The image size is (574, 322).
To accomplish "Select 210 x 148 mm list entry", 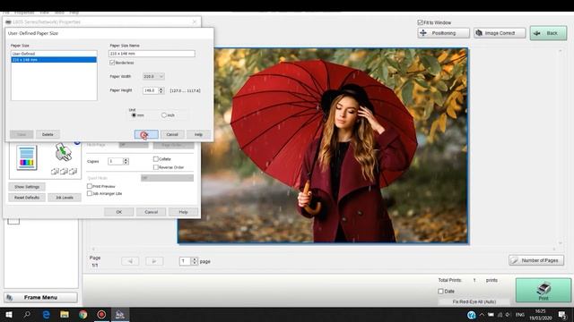I will click(54, 60).
